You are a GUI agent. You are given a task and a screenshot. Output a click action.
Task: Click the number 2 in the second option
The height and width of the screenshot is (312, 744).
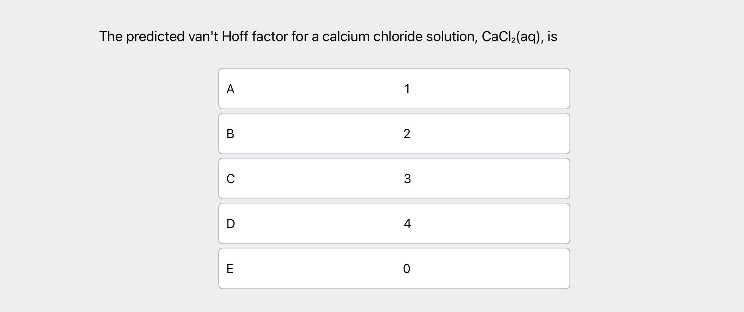pos(407,134)
